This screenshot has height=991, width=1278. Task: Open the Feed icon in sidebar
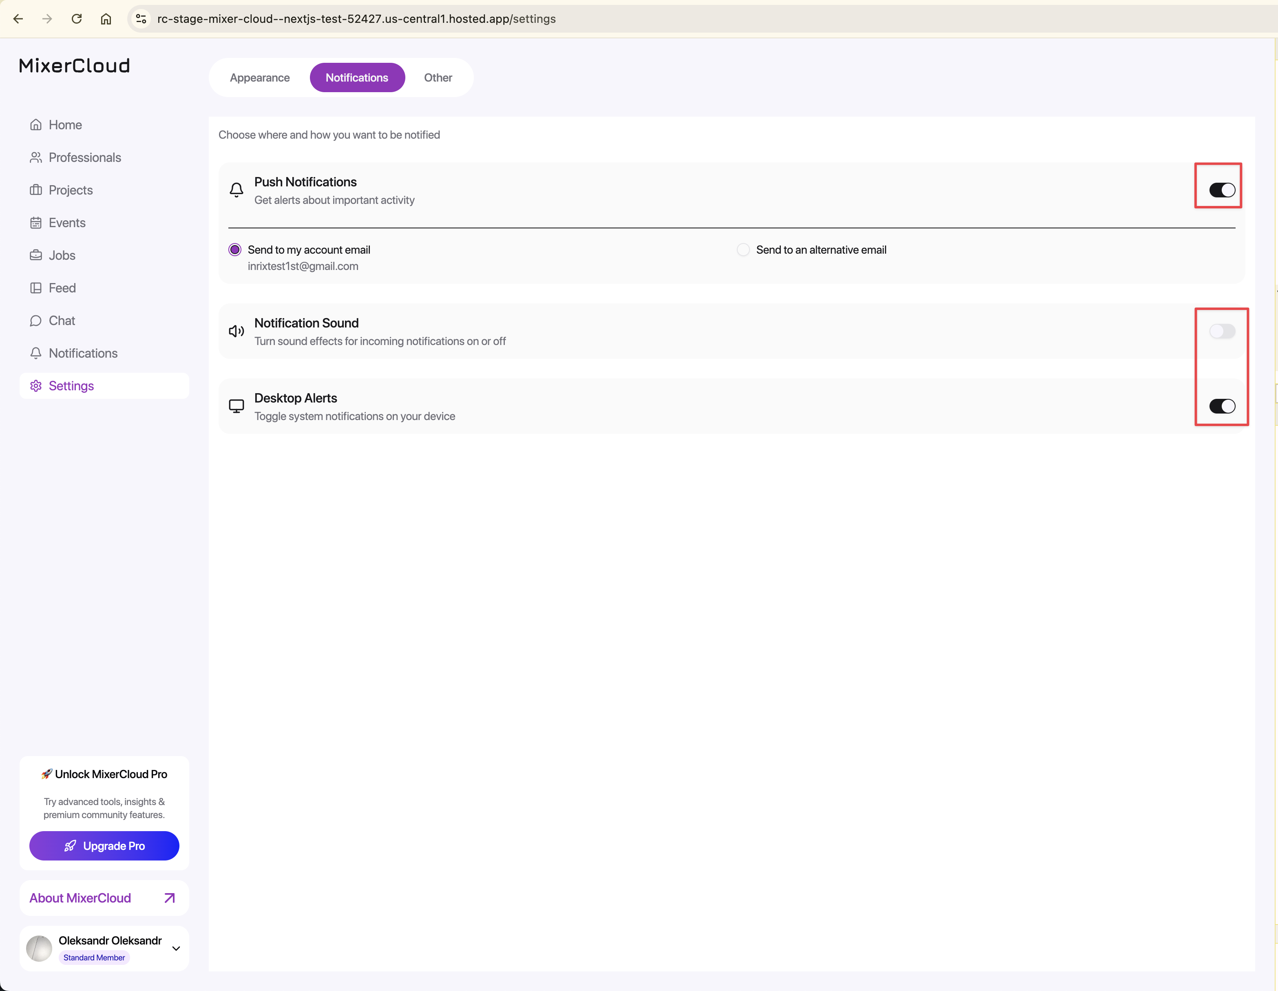[36, 288]
